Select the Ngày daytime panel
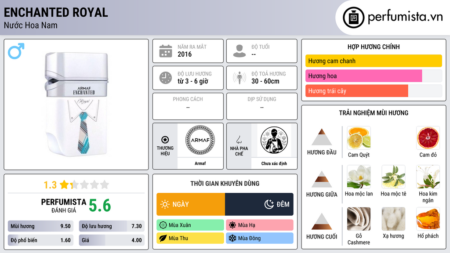Viewport: 450px width, 253px height. click(191, 204)
